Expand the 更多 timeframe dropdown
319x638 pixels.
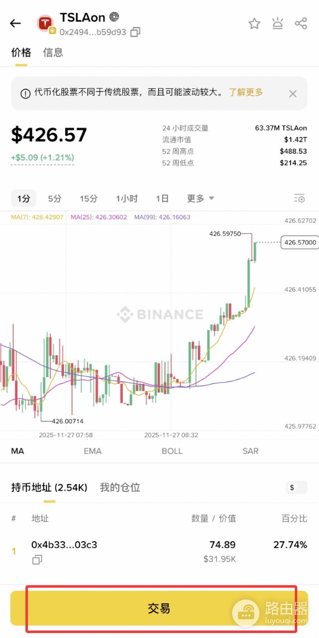200,199
